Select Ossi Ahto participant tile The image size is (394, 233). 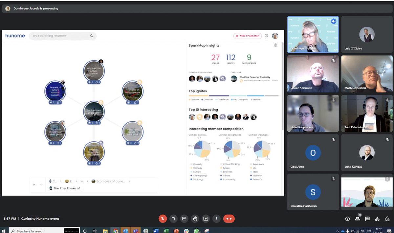[x=313, y=153]
